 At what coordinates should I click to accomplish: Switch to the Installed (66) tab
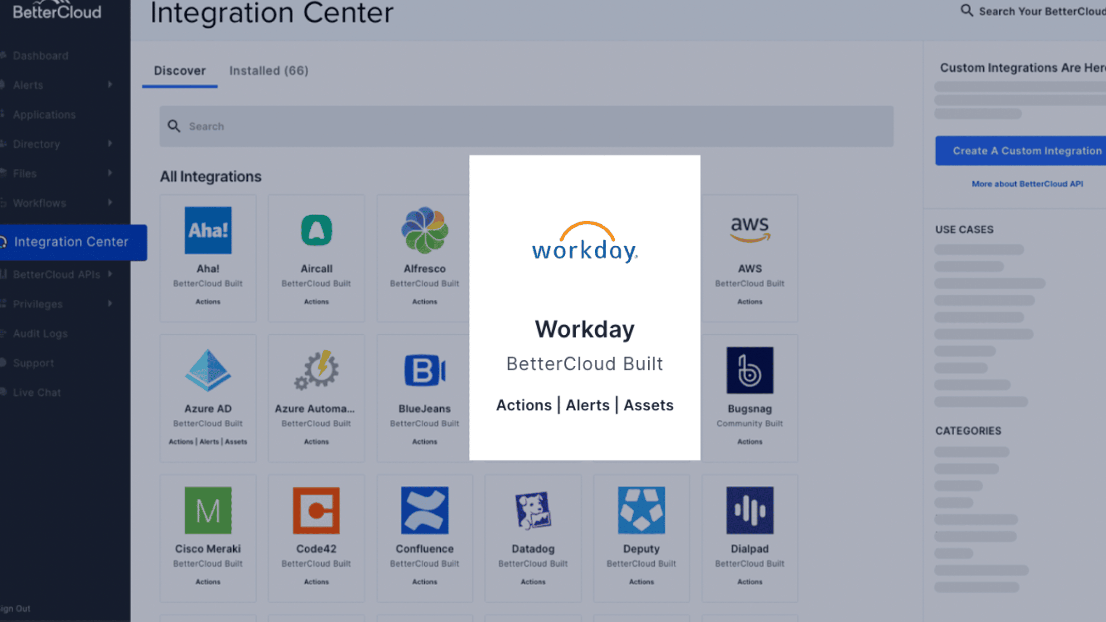click(x=268, y=70)
